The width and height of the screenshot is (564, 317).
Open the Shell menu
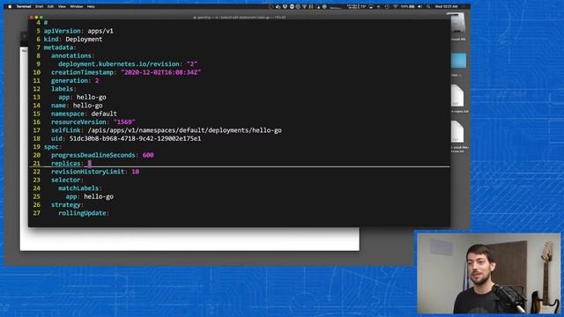click(39, 6)
